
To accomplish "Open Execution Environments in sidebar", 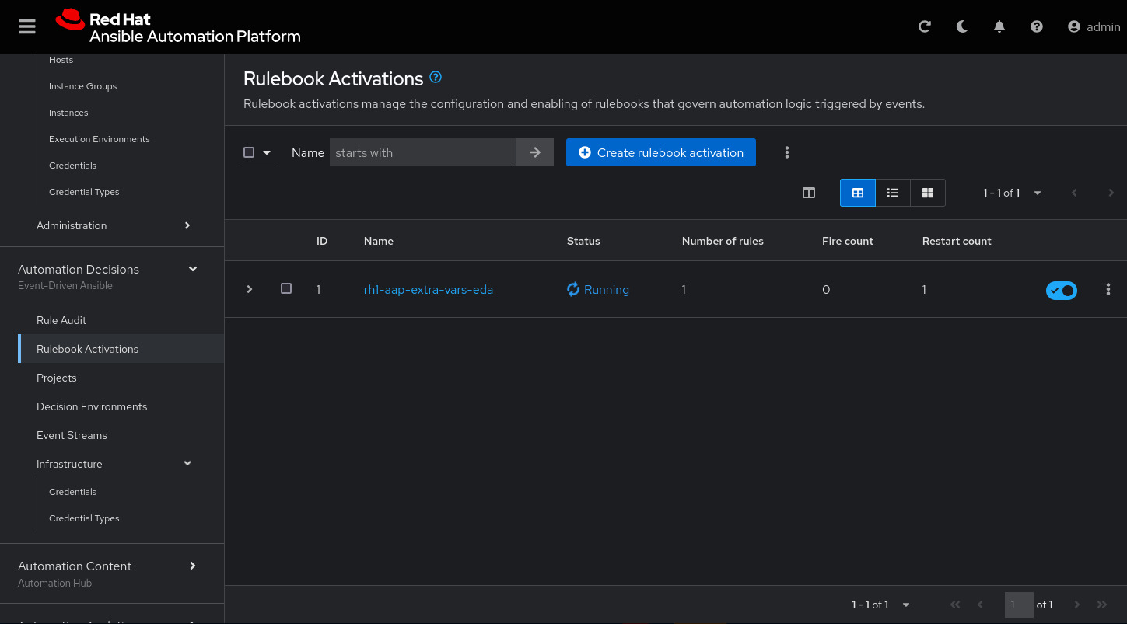I will (x=99, y=139).
